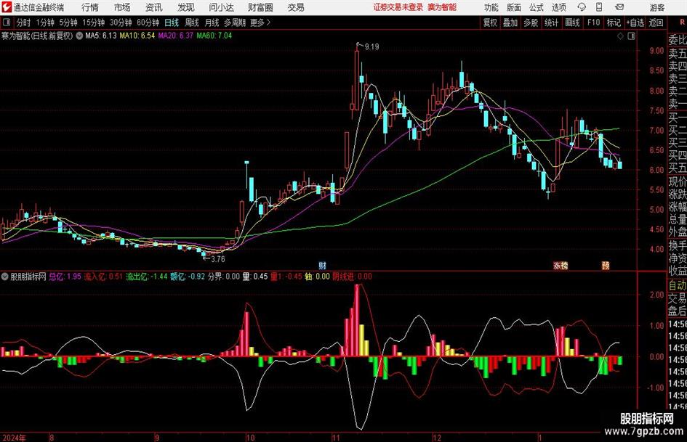Open the 问小达 menu
The width and height of the screenshot is (687, 442).
click(x=221, y=7)
